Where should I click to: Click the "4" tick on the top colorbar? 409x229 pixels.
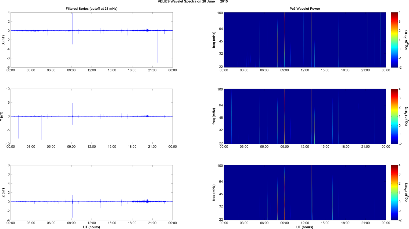[x=400, y=12]
